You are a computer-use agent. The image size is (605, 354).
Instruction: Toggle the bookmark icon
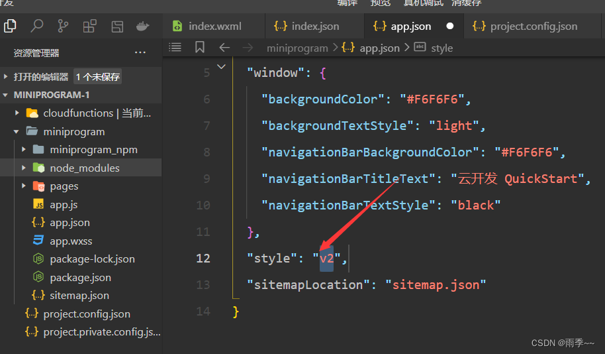pos(199,48)
